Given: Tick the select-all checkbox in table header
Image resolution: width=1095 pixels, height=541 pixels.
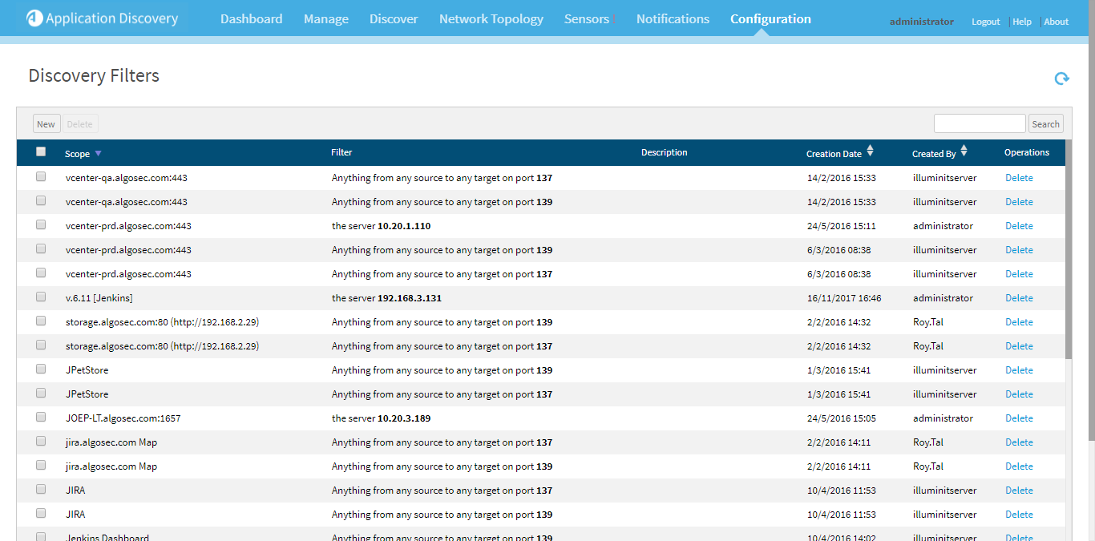Looking at the screenshot, I should (41, 151).
